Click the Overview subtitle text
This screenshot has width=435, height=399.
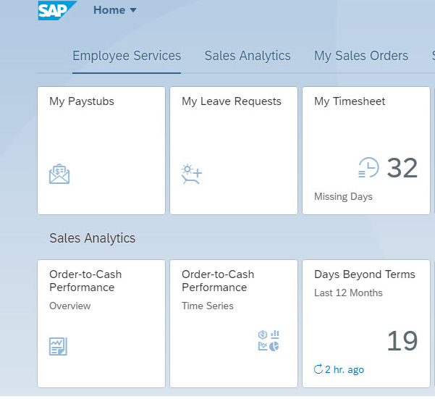pos(70,306)
